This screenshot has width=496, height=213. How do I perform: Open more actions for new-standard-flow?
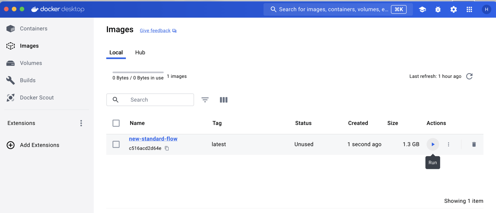(448, 144)
